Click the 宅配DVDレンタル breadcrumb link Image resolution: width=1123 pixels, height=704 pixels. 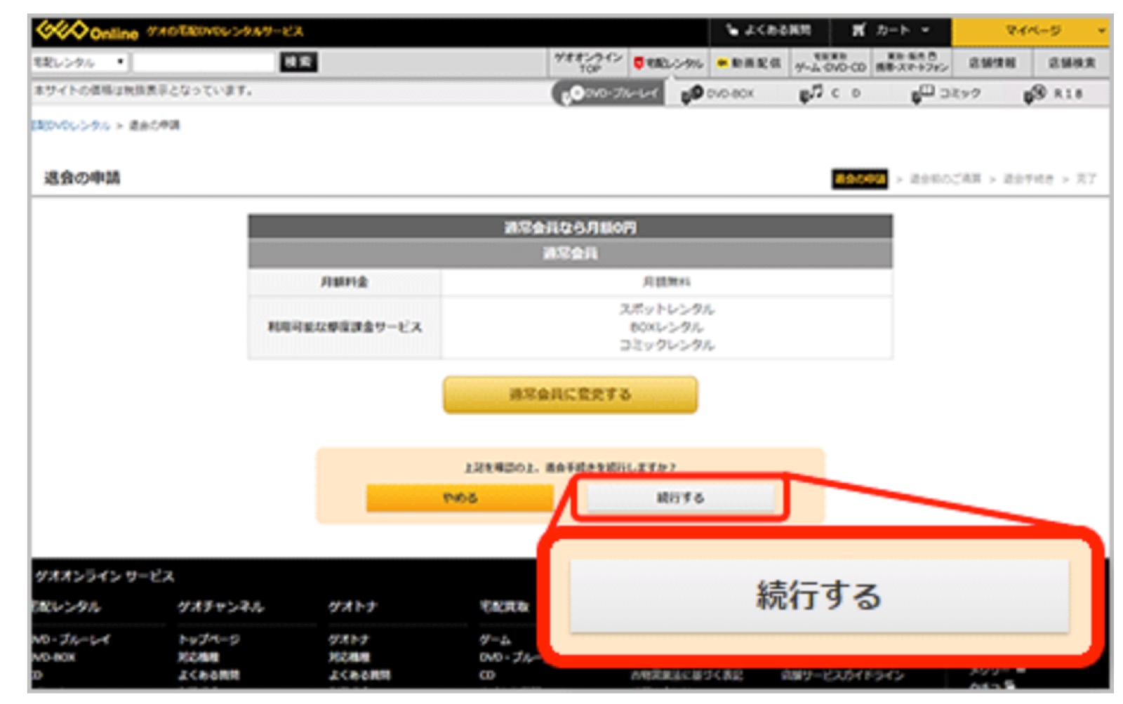coord(70,126)
